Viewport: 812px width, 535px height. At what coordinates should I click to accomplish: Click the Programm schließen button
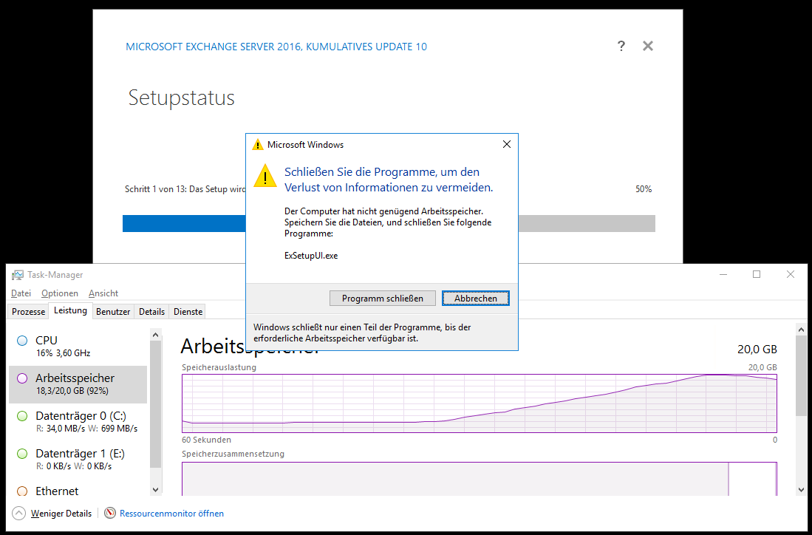(x=382, y=299)
